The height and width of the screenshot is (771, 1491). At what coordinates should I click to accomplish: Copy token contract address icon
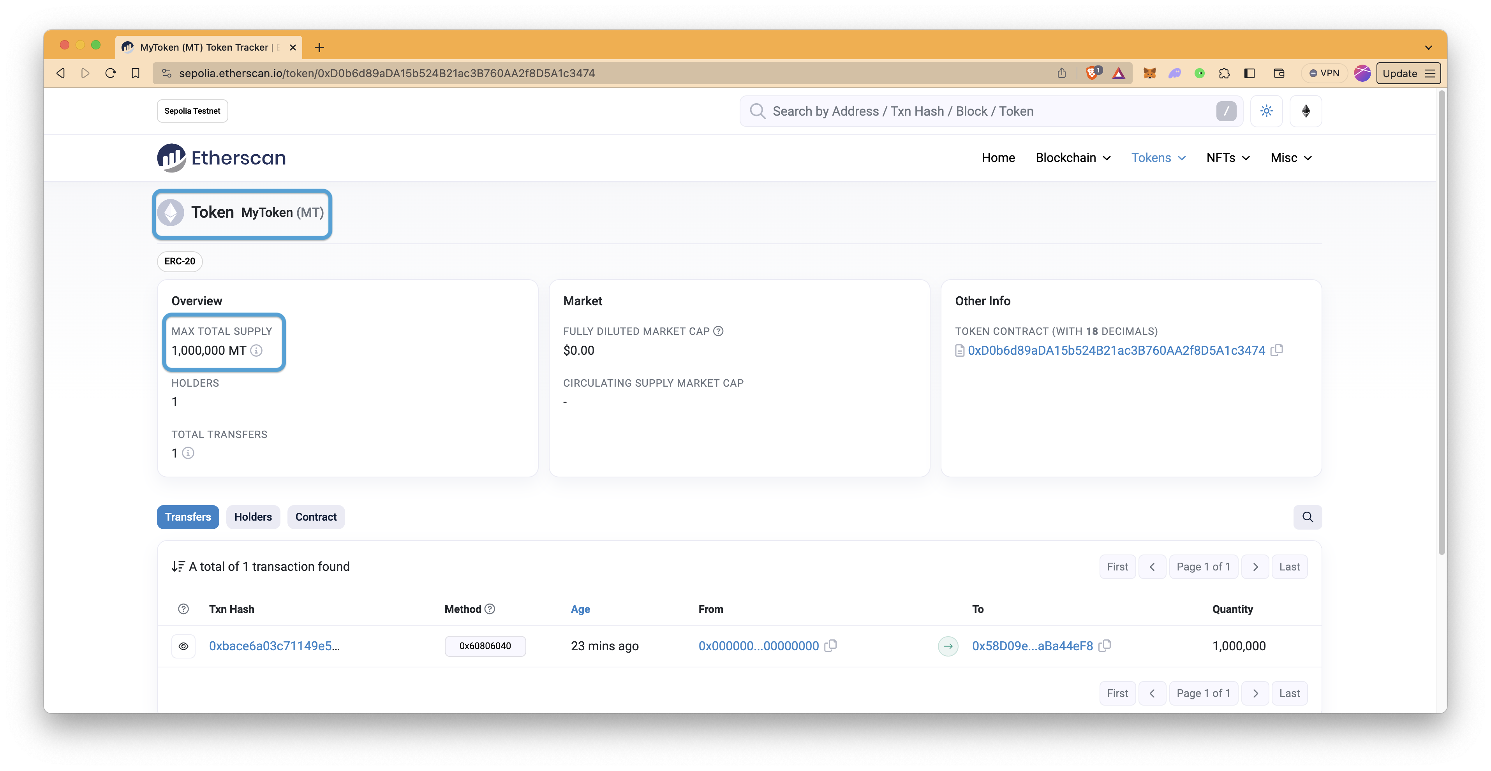tap(1277, 350)
